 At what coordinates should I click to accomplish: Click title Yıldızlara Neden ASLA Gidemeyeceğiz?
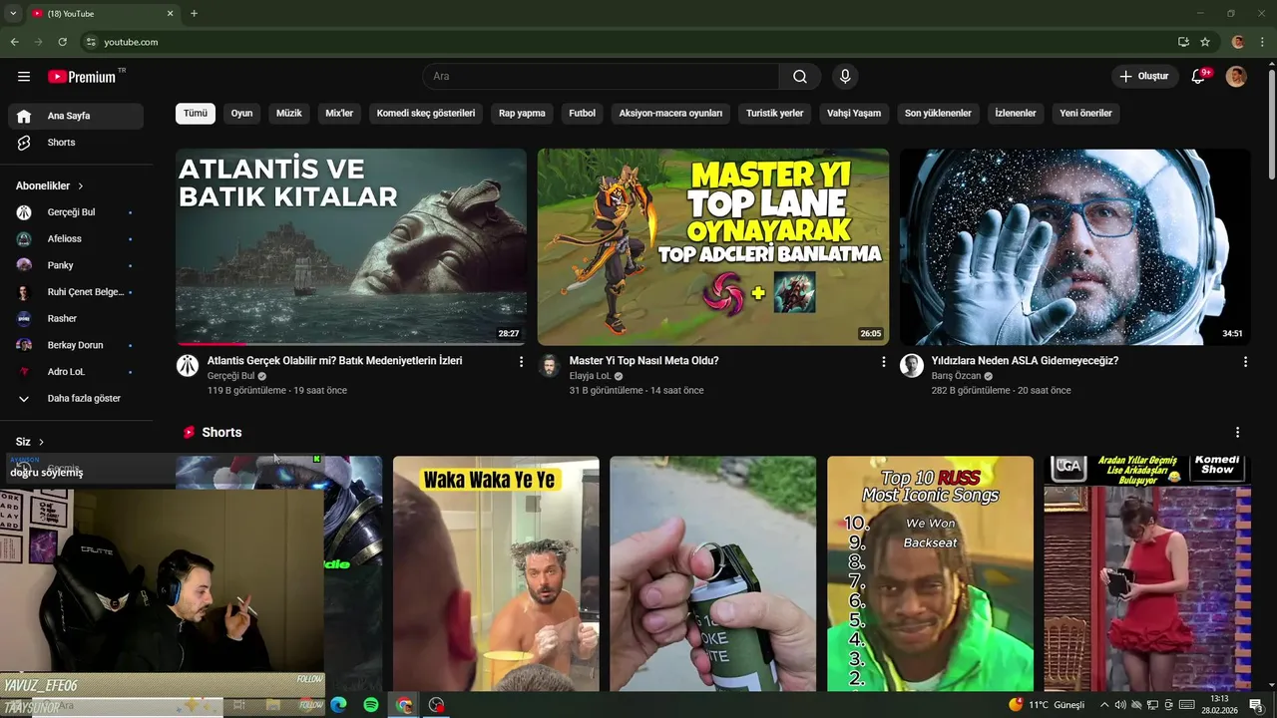pos(1025,361)
